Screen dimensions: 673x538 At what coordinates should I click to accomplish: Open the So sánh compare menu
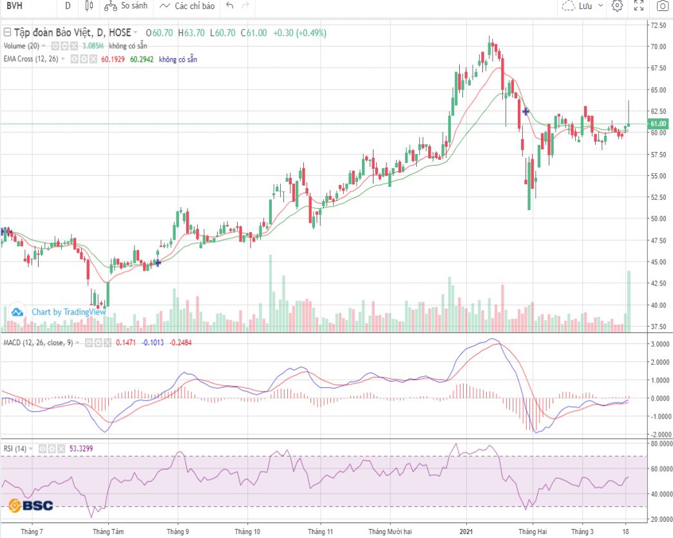tap(126, 6)
